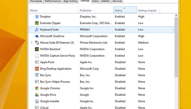This screenshot has width=191, height=109.
Task: Click the Primax Electronics Ltd. publisher cell
Action: tap(94, 43)
